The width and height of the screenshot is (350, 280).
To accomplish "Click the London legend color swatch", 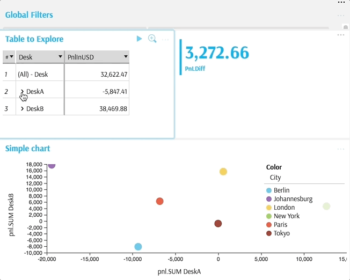I will (x=269, y=208).
